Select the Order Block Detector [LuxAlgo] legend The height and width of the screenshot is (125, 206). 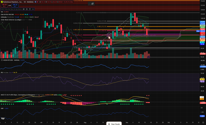[16, 20]
